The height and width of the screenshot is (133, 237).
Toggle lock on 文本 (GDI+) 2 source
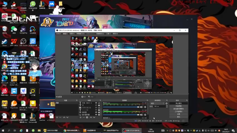pos(99,103)
